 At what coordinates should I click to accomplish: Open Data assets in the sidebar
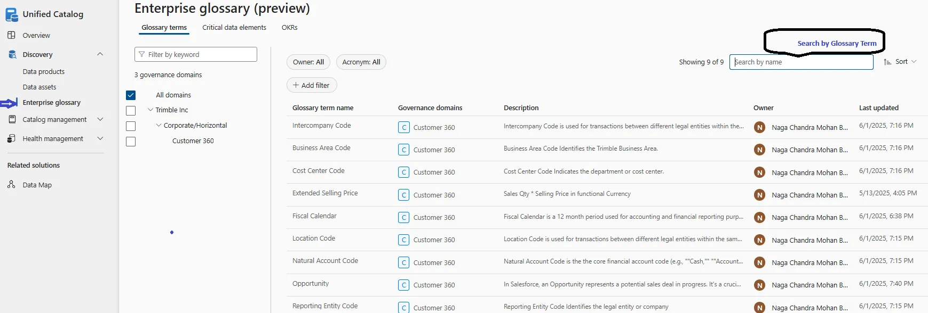39,87
